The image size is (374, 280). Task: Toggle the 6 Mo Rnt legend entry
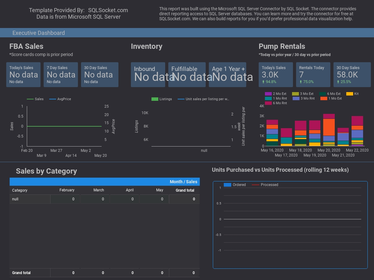268,103
